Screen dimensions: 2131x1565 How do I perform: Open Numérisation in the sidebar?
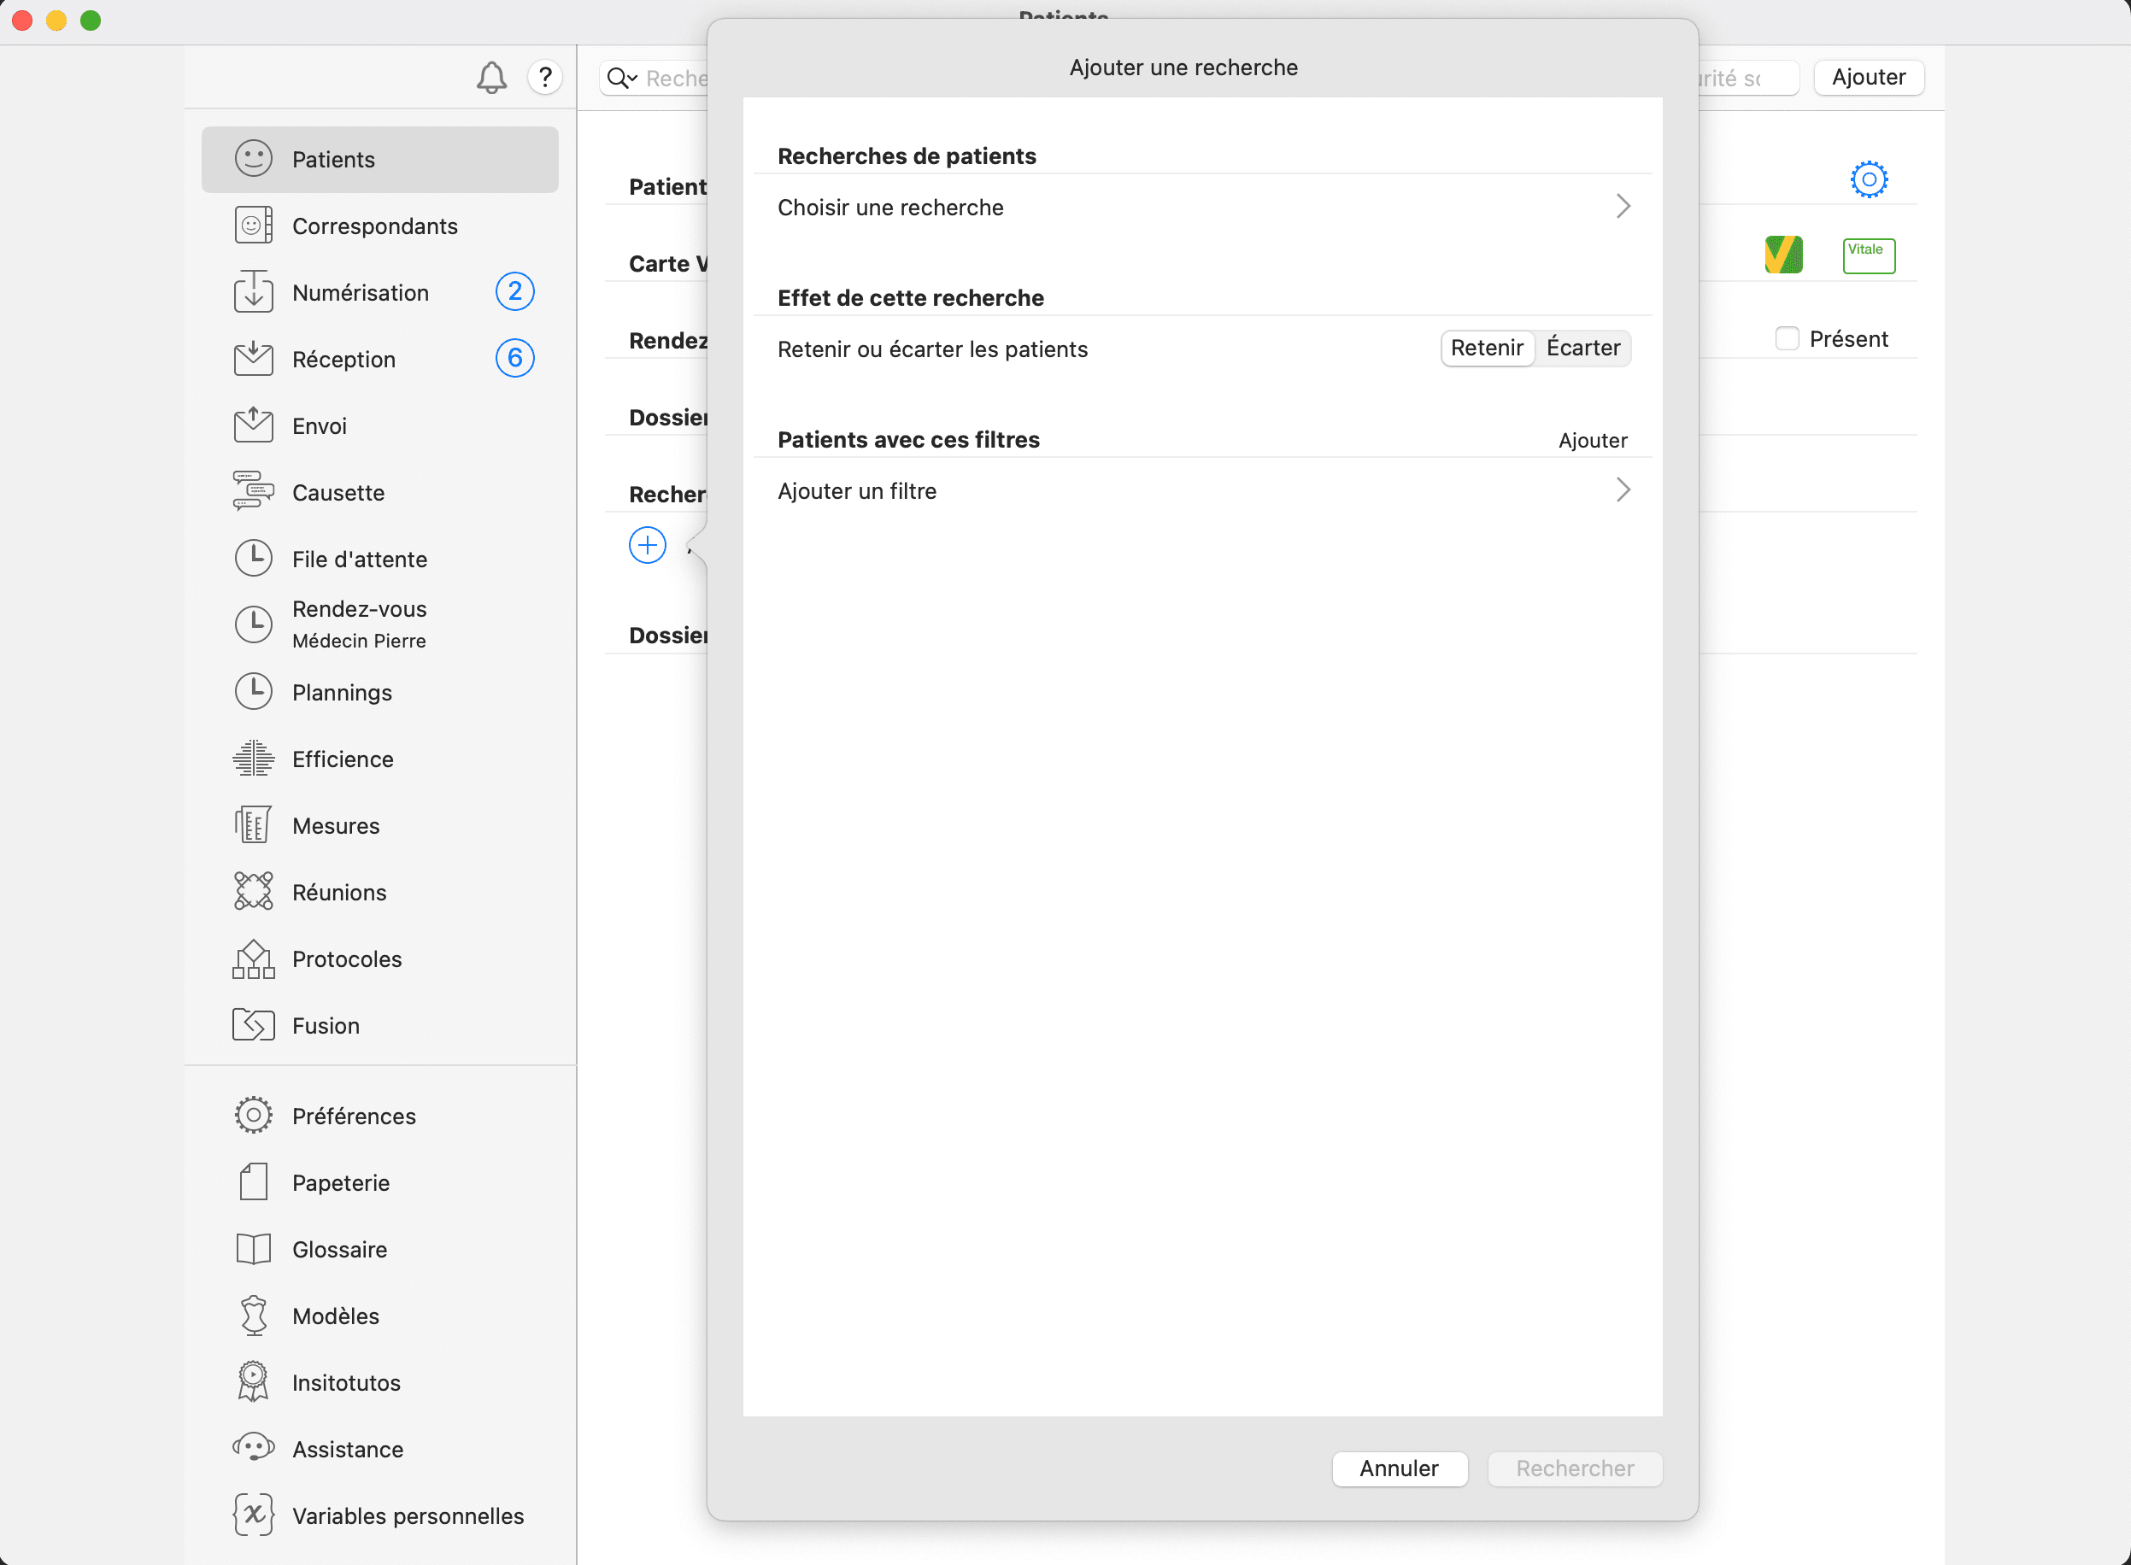click(x=360, y=293)
